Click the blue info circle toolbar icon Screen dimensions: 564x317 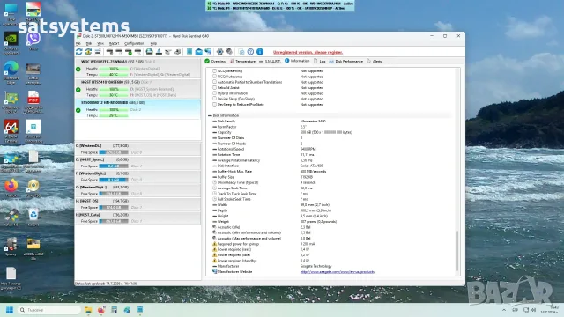tap(260, 52)
